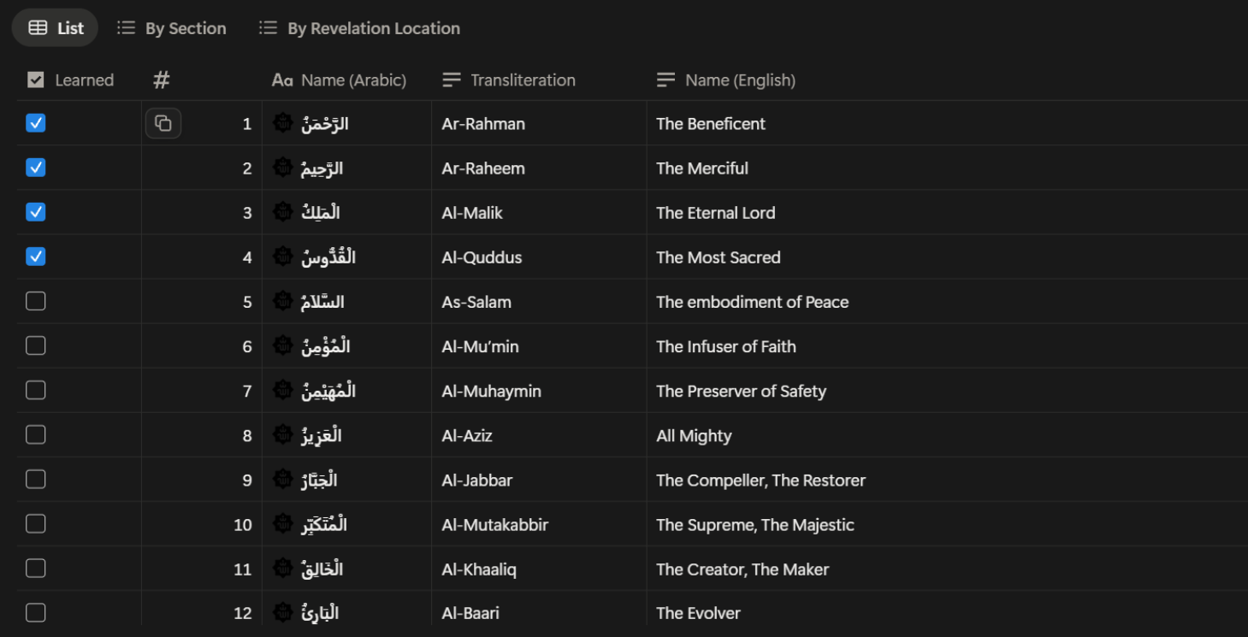Uncheck Learned for Al-Malik
1248x637 pixels.
coord(36,212)
